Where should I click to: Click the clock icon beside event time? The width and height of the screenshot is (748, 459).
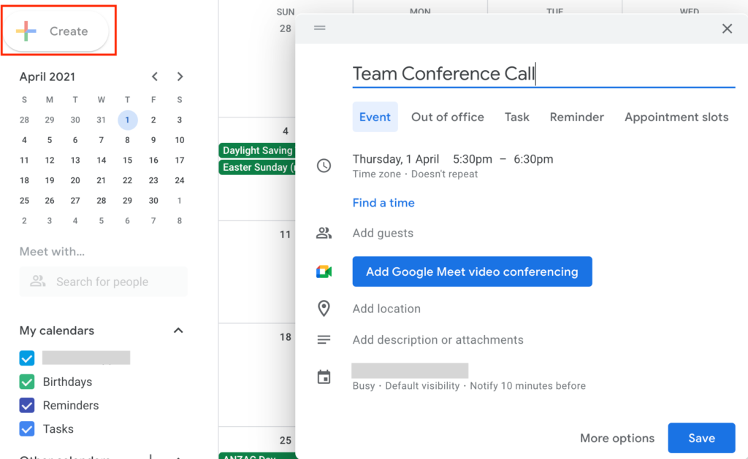point(324,166)
